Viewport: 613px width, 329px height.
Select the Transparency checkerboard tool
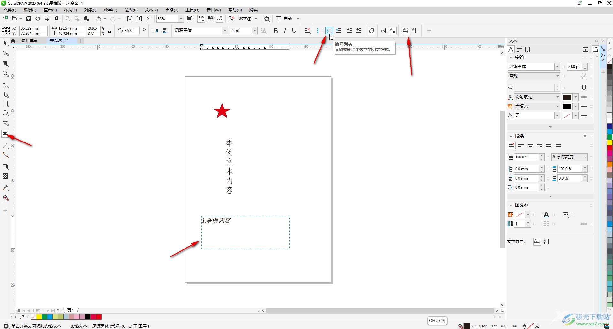tap(5, 176)
